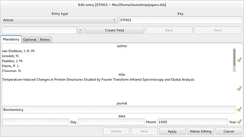Click the green checkmark beside the author field
244x137 pixels.
239,60
